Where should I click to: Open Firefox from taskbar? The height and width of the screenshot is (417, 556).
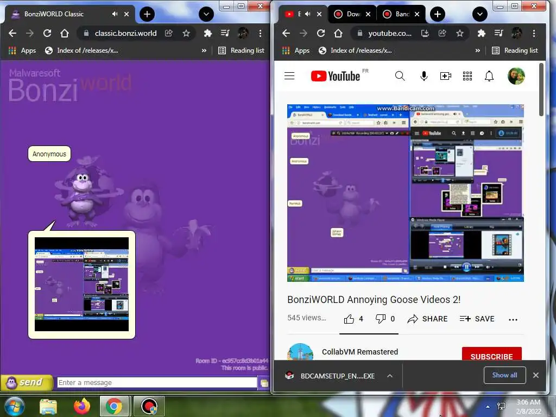coord(82,406)
